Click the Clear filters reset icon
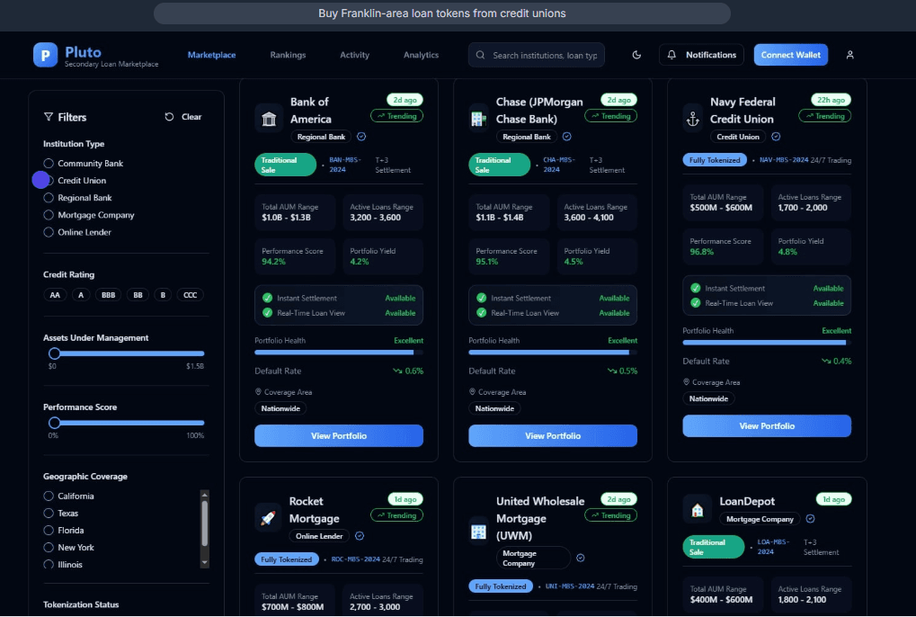The image size is (916, 617). click(169, 117)
